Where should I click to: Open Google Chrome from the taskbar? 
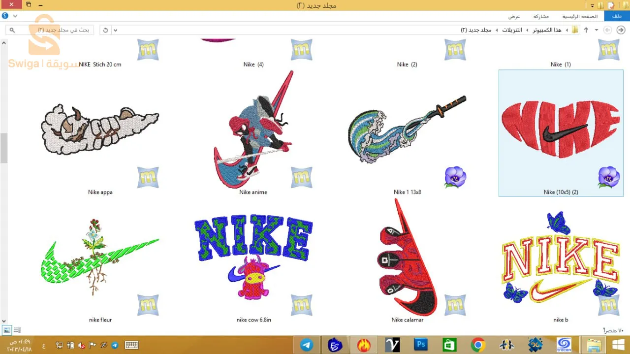[478, 345]
